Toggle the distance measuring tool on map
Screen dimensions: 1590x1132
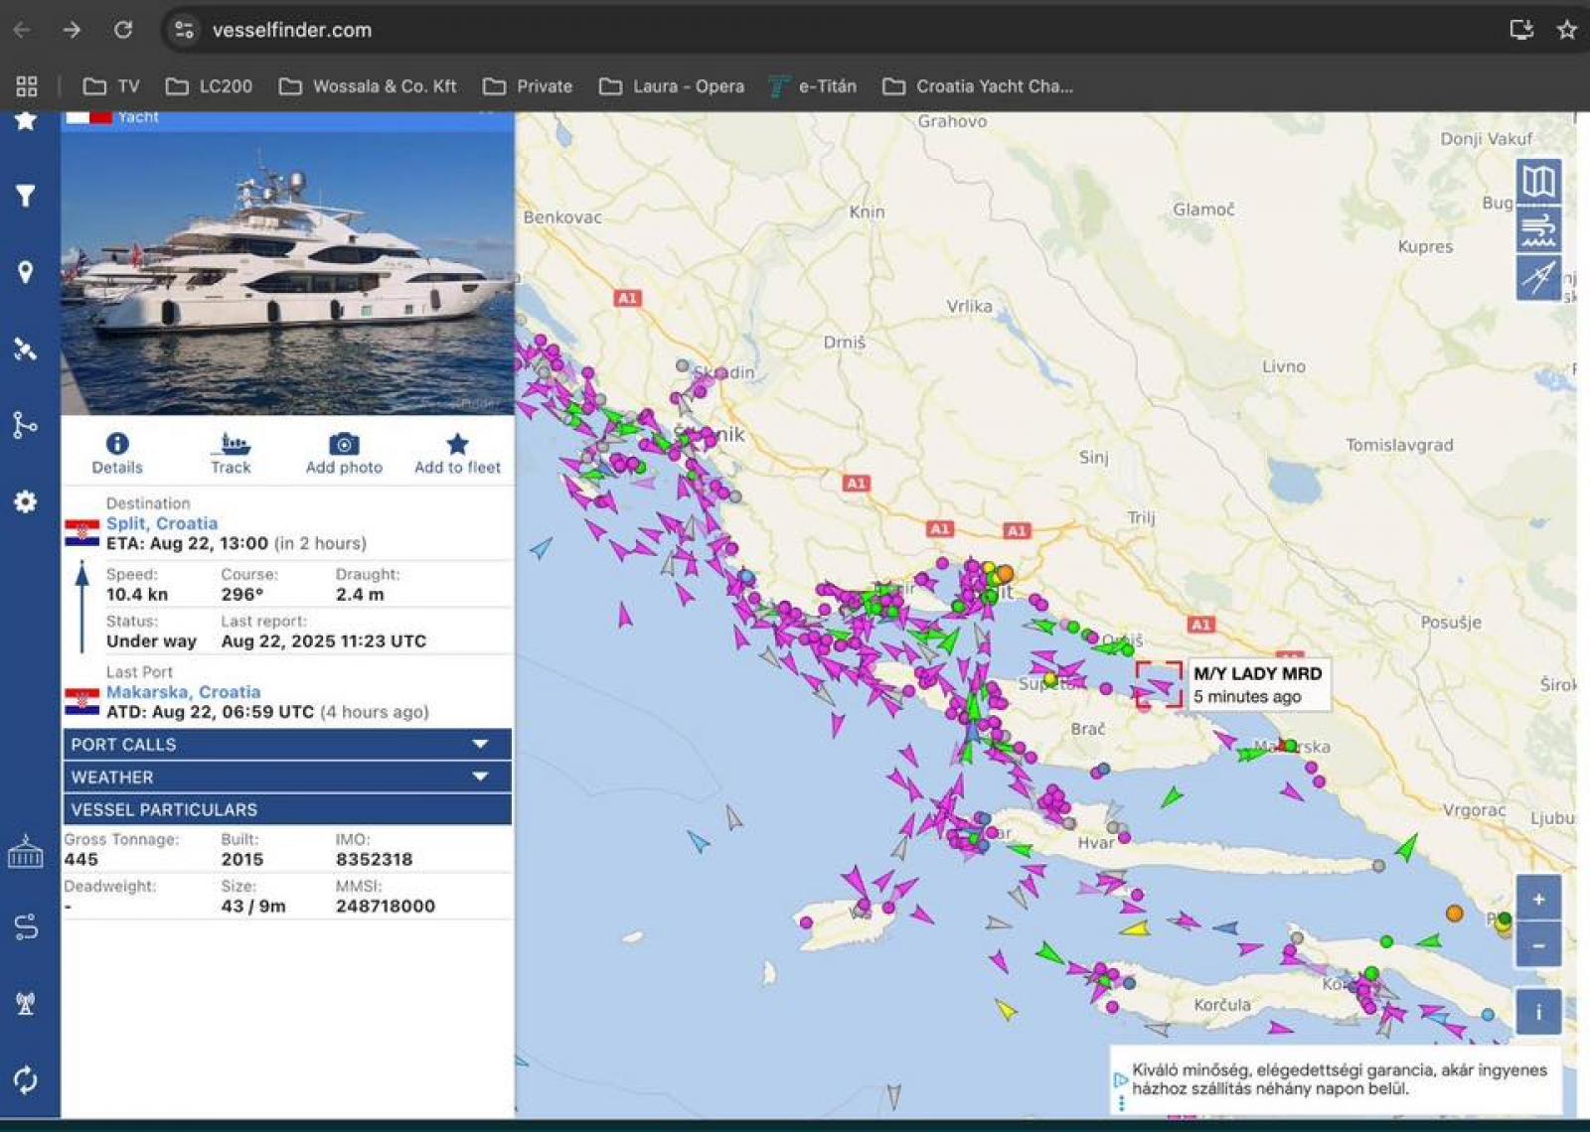(1538, 277)
